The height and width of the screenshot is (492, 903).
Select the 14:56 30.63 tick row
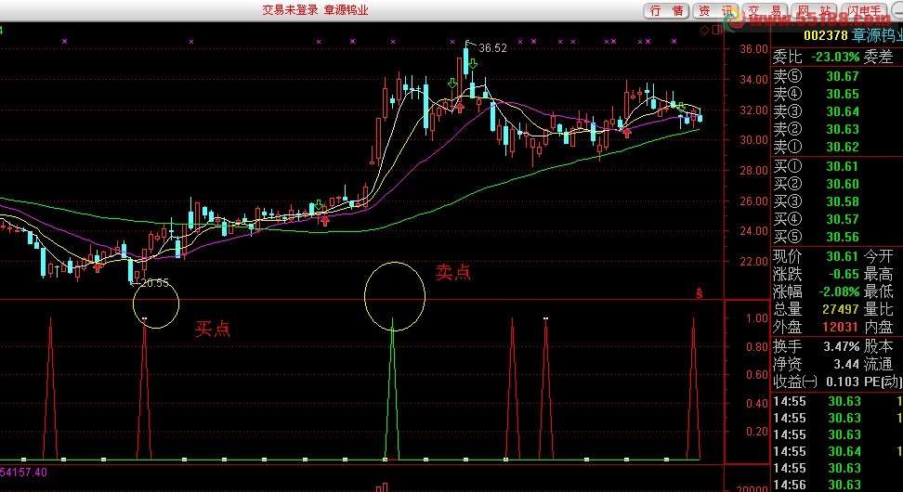(x=837, y=486)
